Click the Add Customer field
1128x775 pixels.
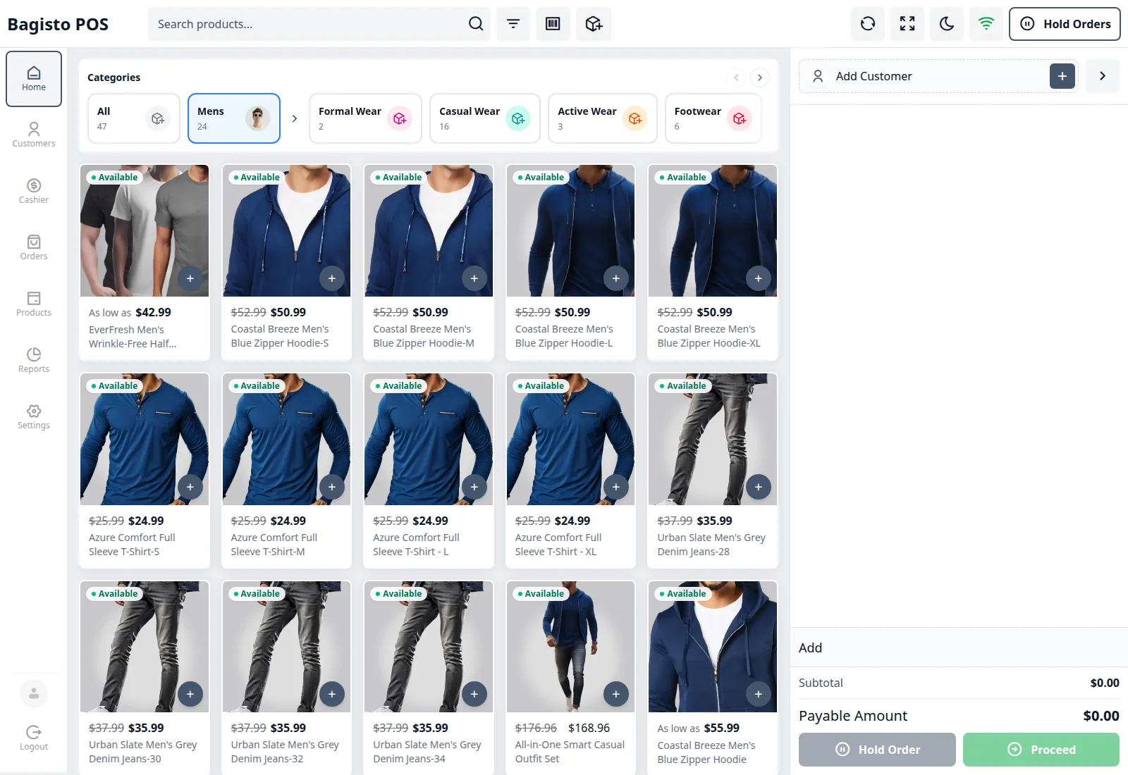click(x=938, y=76)
